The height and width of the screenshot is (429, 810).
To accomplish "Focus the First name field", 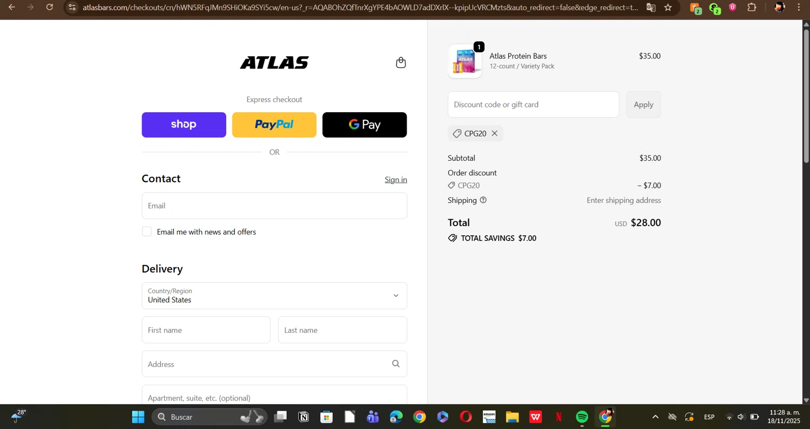I will [x=206, y=330].
